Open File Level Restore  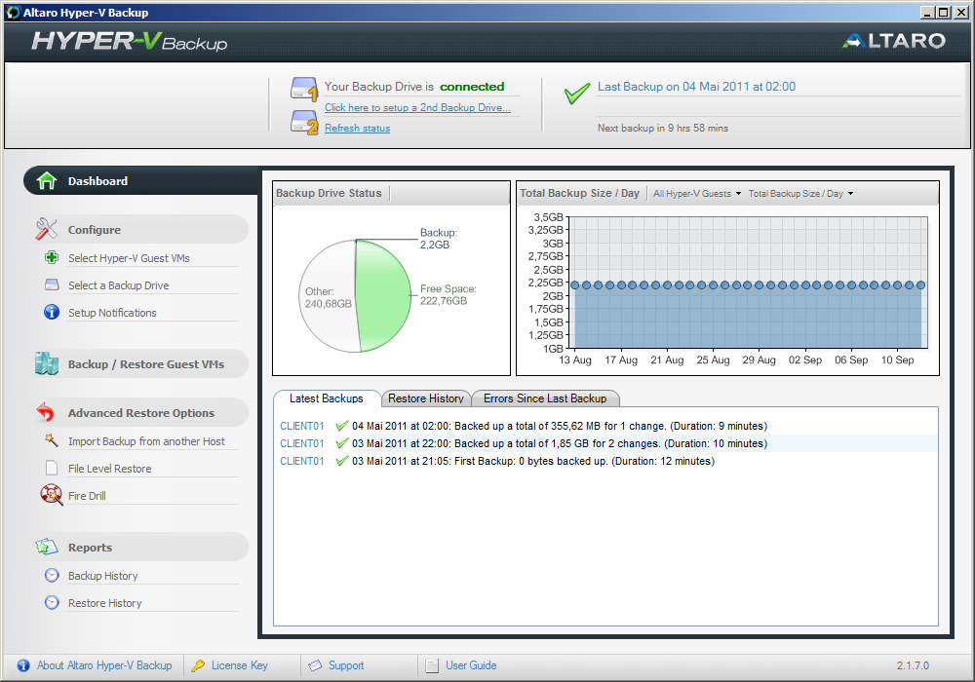[110, 469]
